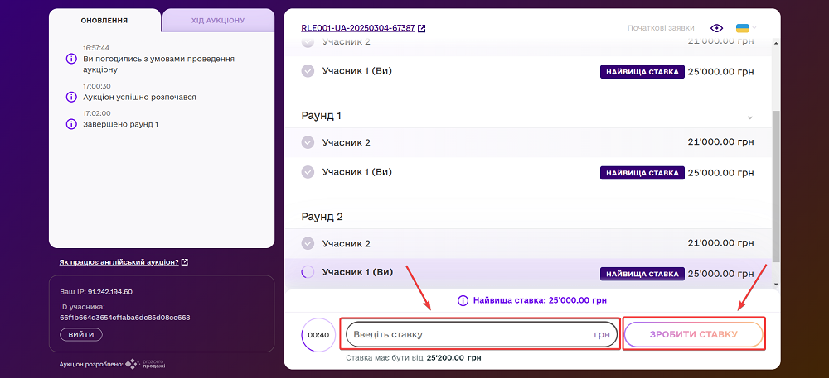Image resolution: width=829 pixels, height=378 pixels.
Task: Click the Вийти button
Action: click(x=81, y=334)
